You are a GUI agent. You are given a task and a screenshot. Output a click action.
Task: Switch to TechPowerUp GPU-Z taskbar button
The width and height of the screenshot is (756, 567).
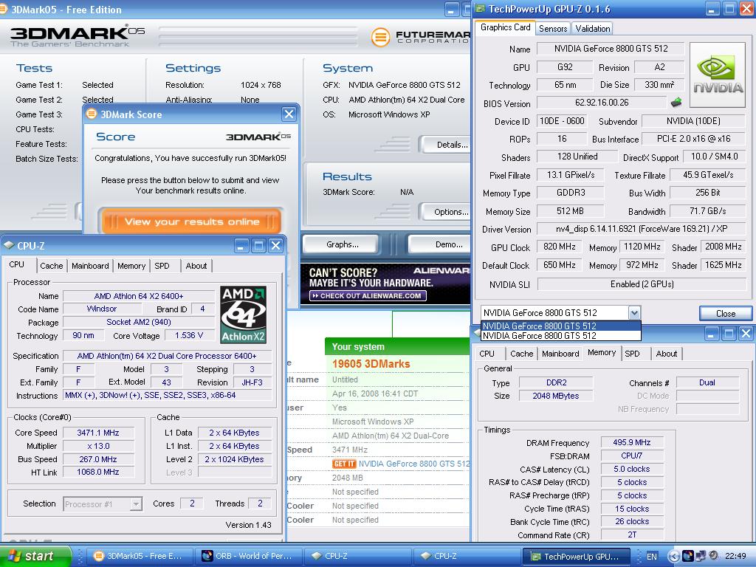point(576,557)
